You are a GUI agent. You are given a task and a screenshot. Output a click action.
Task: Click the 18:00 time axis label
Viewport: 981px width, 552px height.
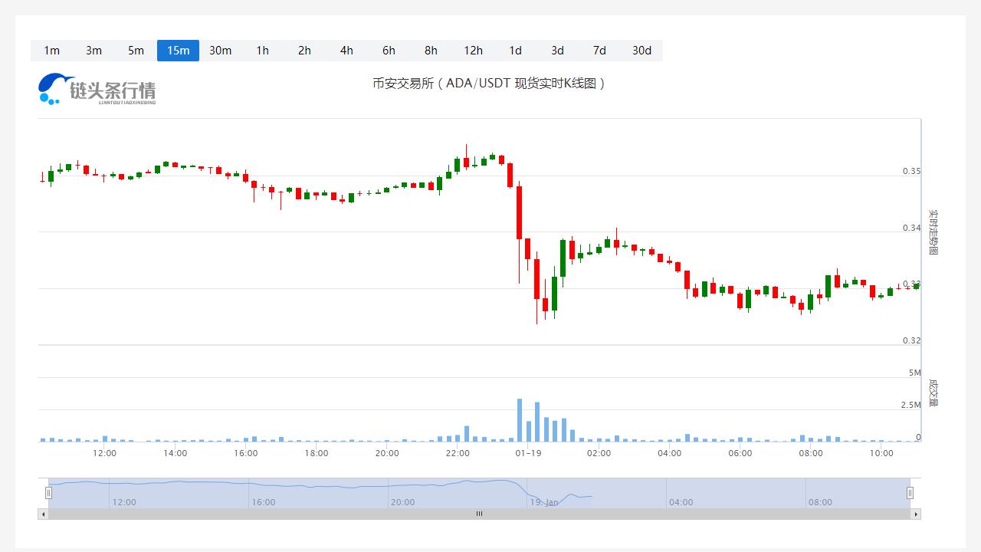(x=317, y=453)
